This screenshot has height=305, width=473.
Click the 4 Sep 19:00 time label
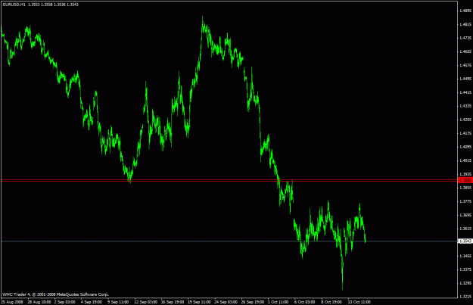92,302
